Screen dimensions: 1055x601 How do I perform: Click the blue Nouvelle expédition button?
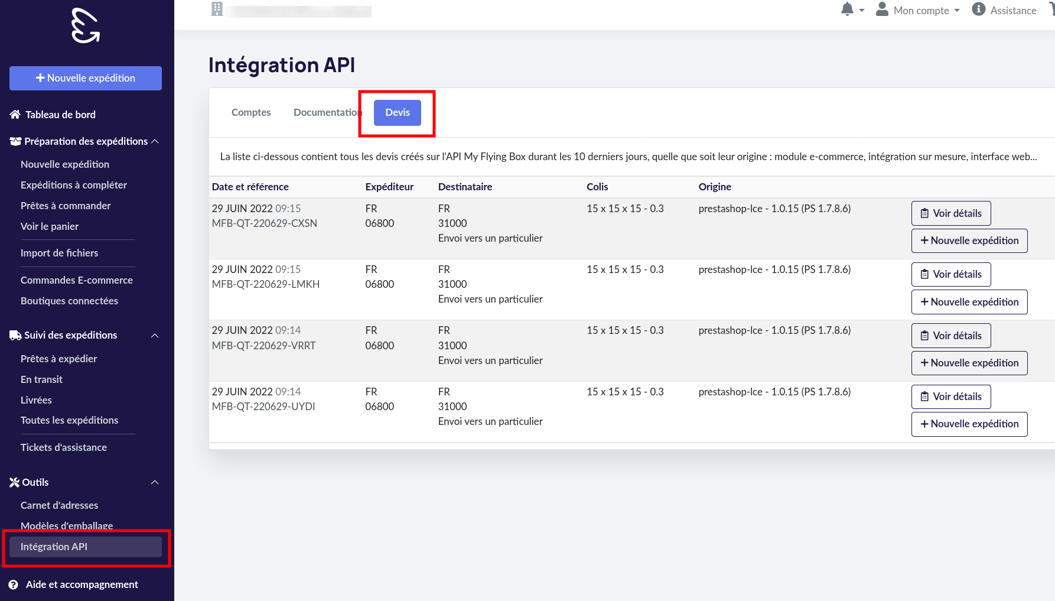pos(86,78)
